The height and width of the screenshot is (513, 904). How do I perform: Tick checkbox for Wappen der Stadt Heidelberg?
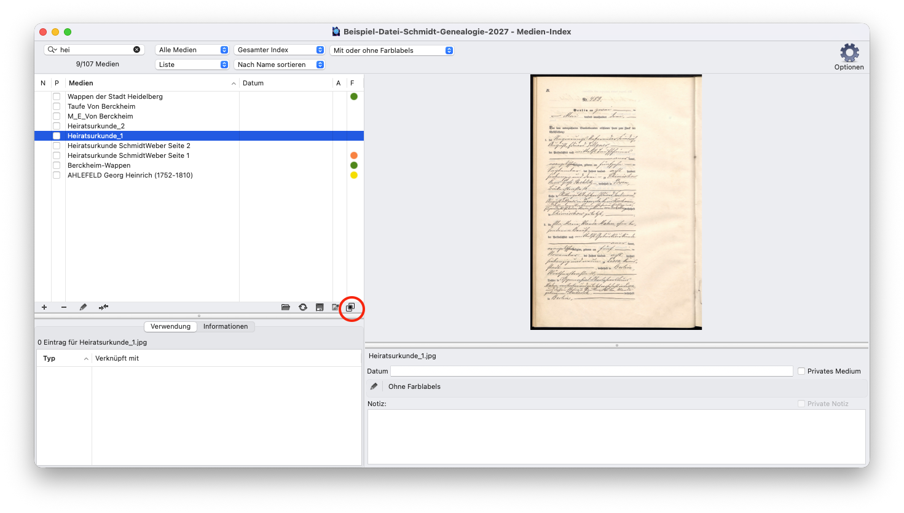pyautogui.click(x=57, y=96)
